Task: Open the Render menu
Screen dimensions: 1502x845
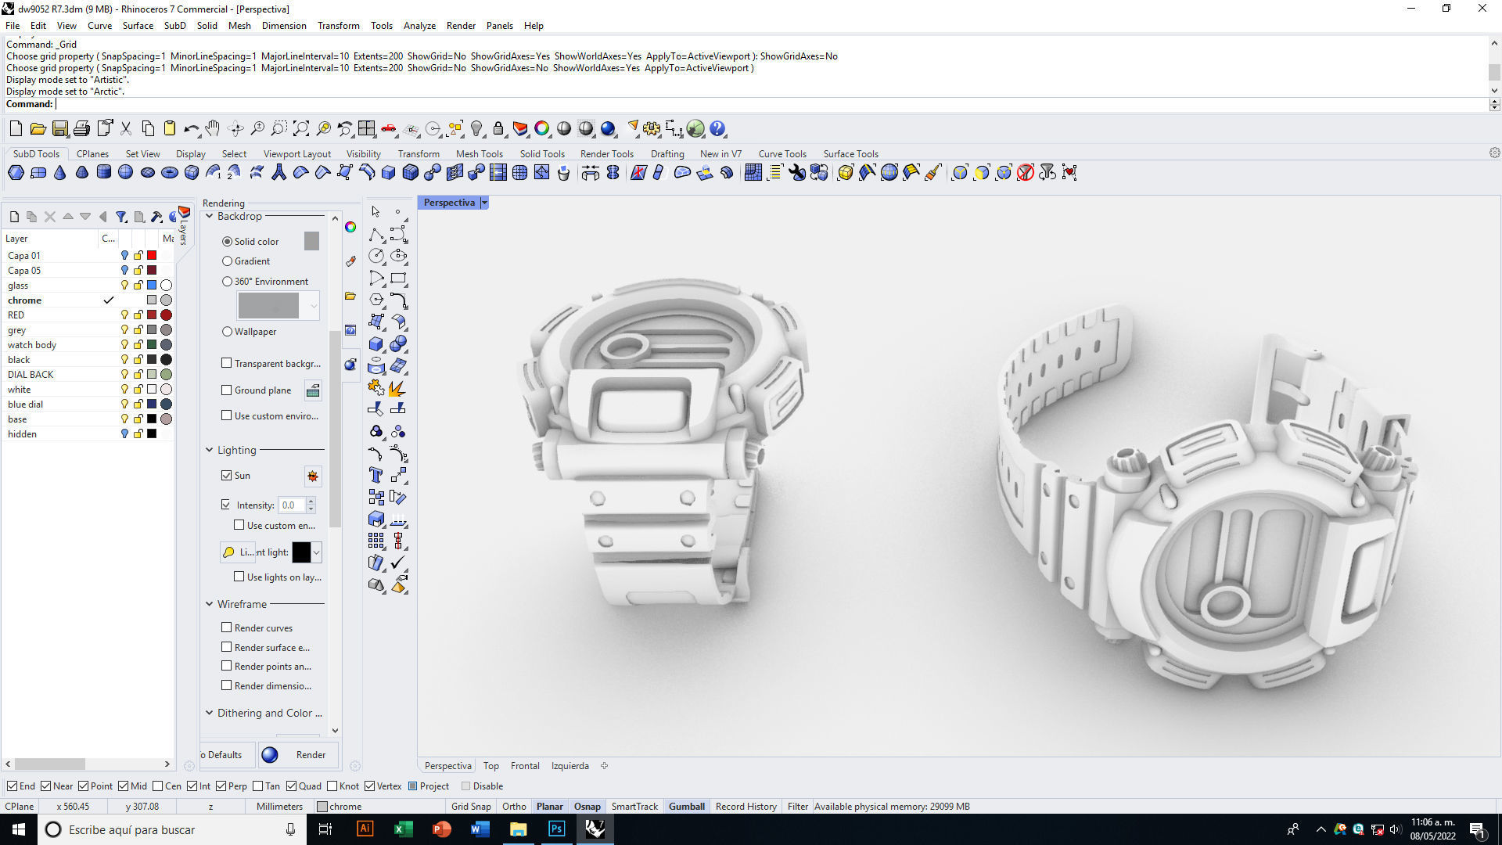Action: pos(461,26)
